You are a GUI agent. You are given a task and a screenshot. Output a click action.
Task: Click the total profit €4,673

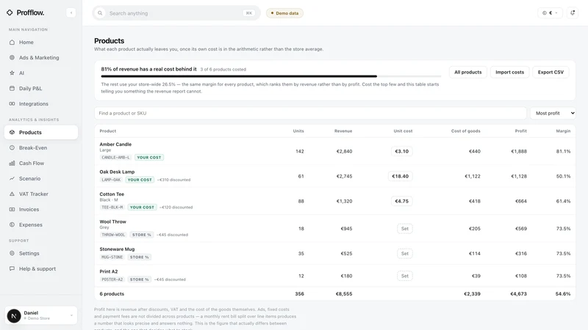(518, 294)
